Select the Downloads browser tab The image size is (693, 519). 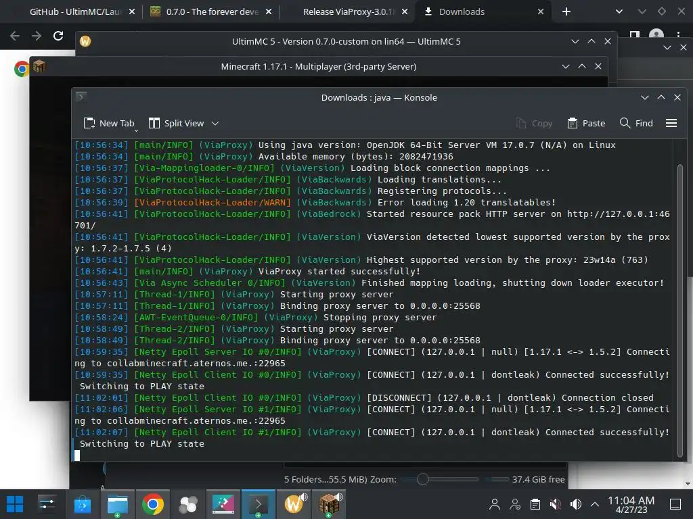pyautogui.click(x=462, y=12)
